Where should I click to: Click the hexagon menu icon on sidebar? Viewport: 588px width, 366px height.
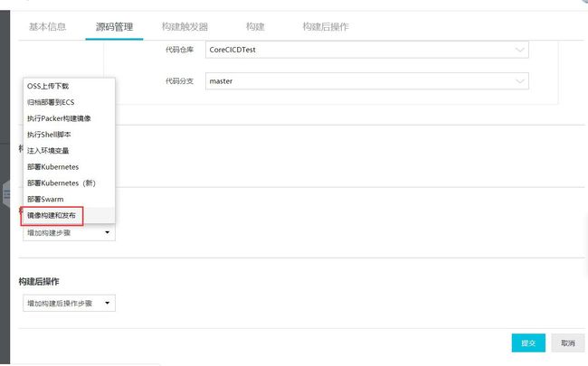pos(6,194)
